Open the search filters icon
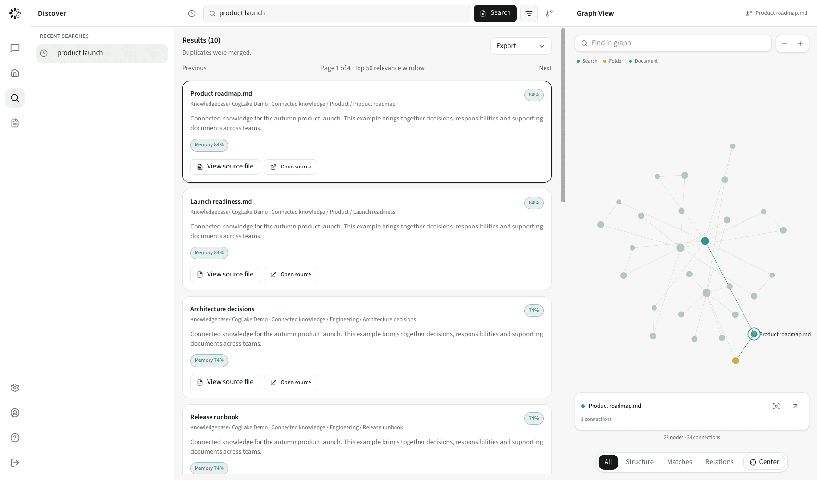The height and width of the screenshot is (480, 817). tap(529, 13)
